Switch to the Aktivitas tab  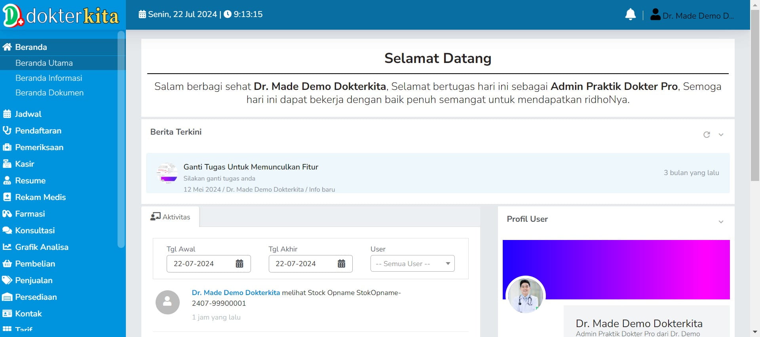point(171,217)
